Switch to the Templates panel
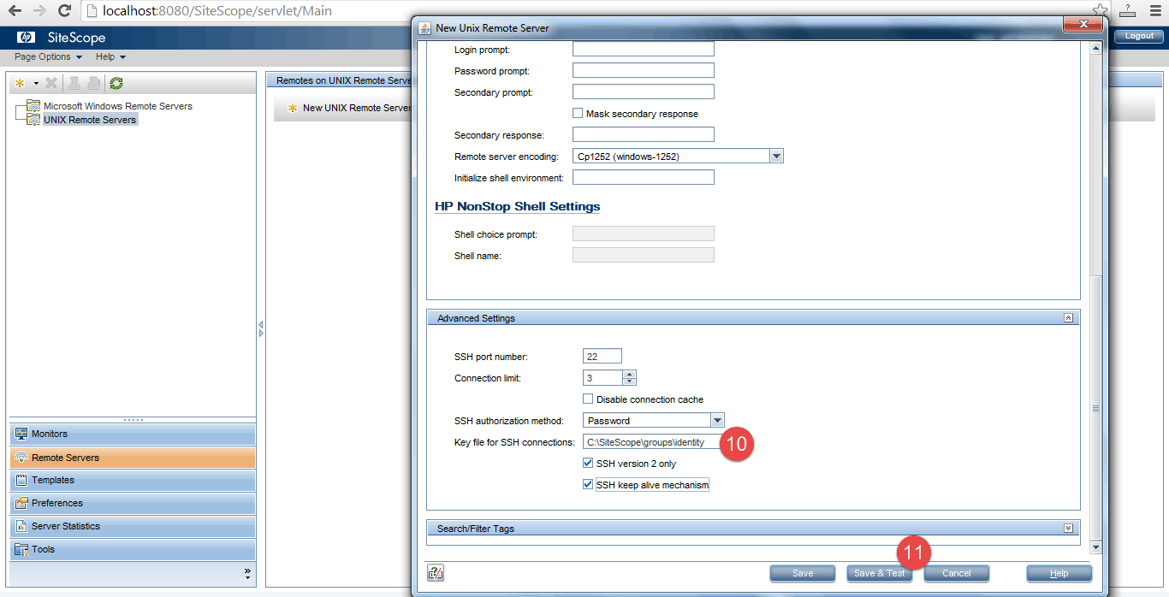Screen dimensions: 1169x597 133,480
